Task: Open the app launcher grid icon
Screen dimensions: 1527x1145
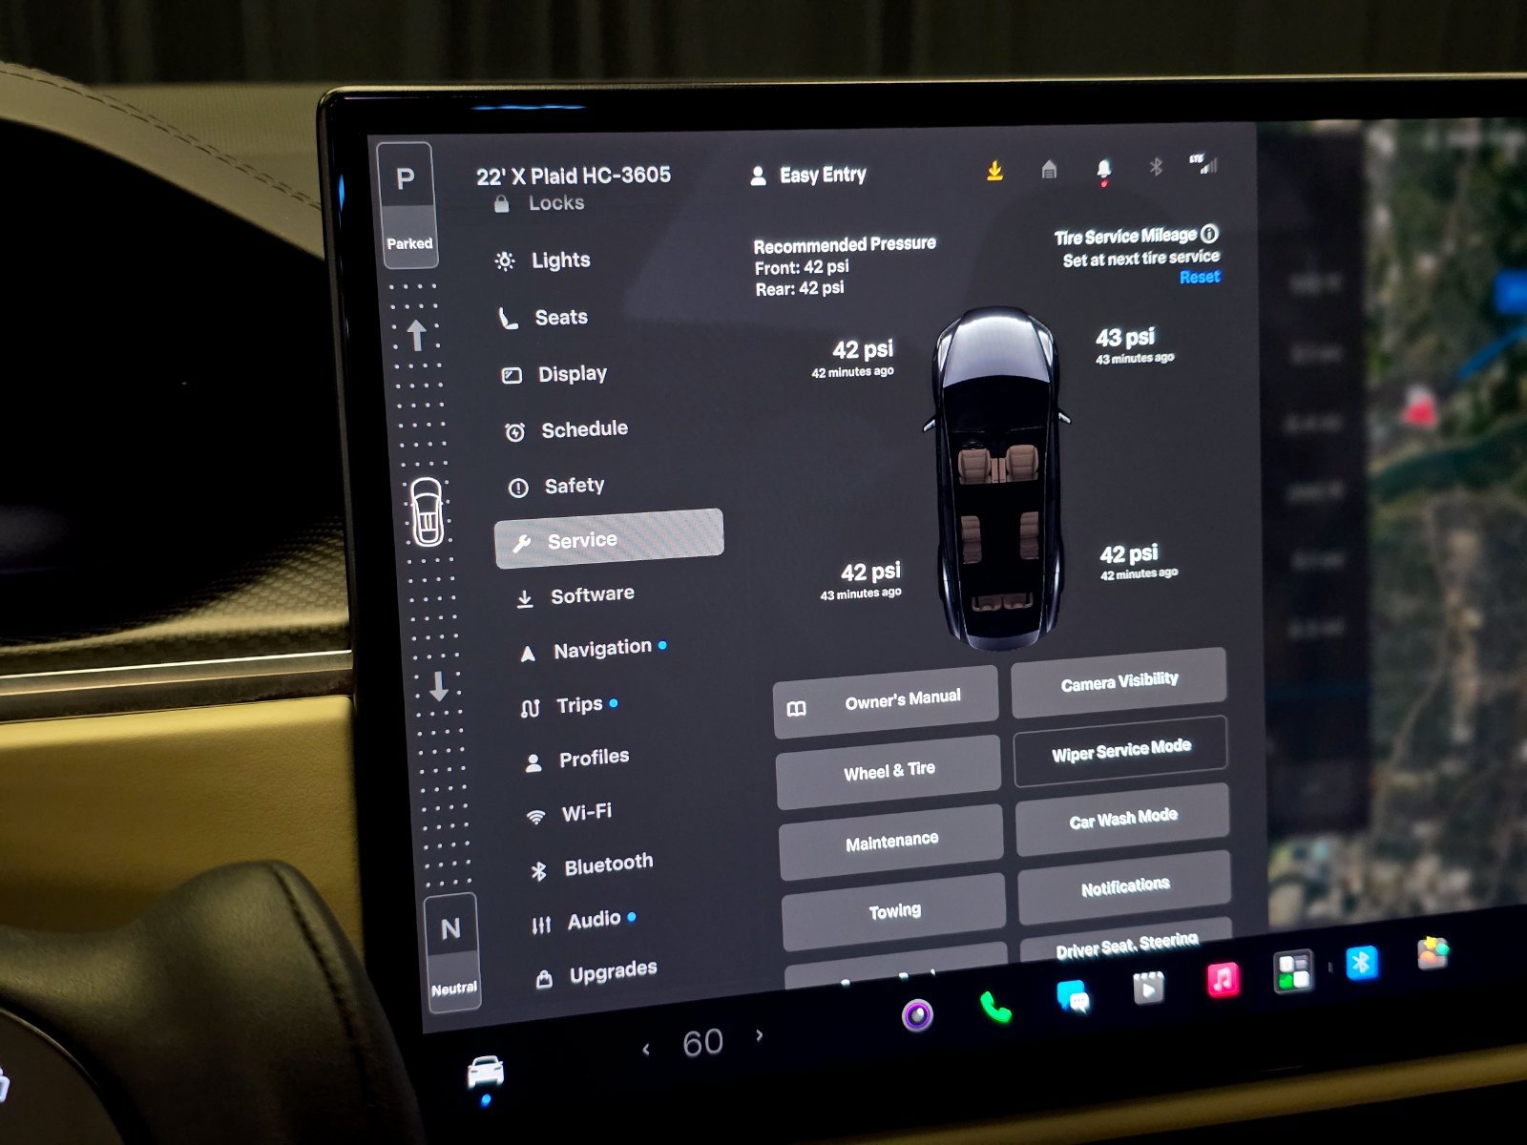Action: tap(1293, 972)
